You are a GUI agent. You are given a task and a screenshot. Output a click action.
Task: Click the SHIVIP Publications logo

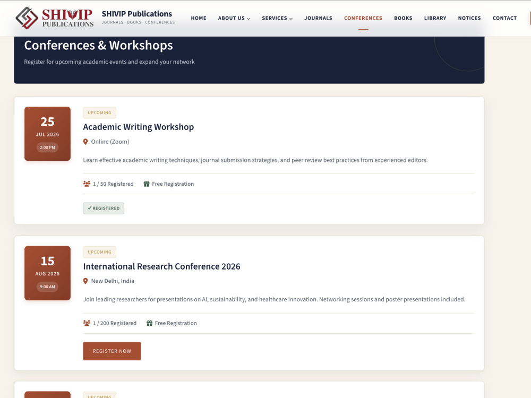pyautogui.click(x=55, y=18)
